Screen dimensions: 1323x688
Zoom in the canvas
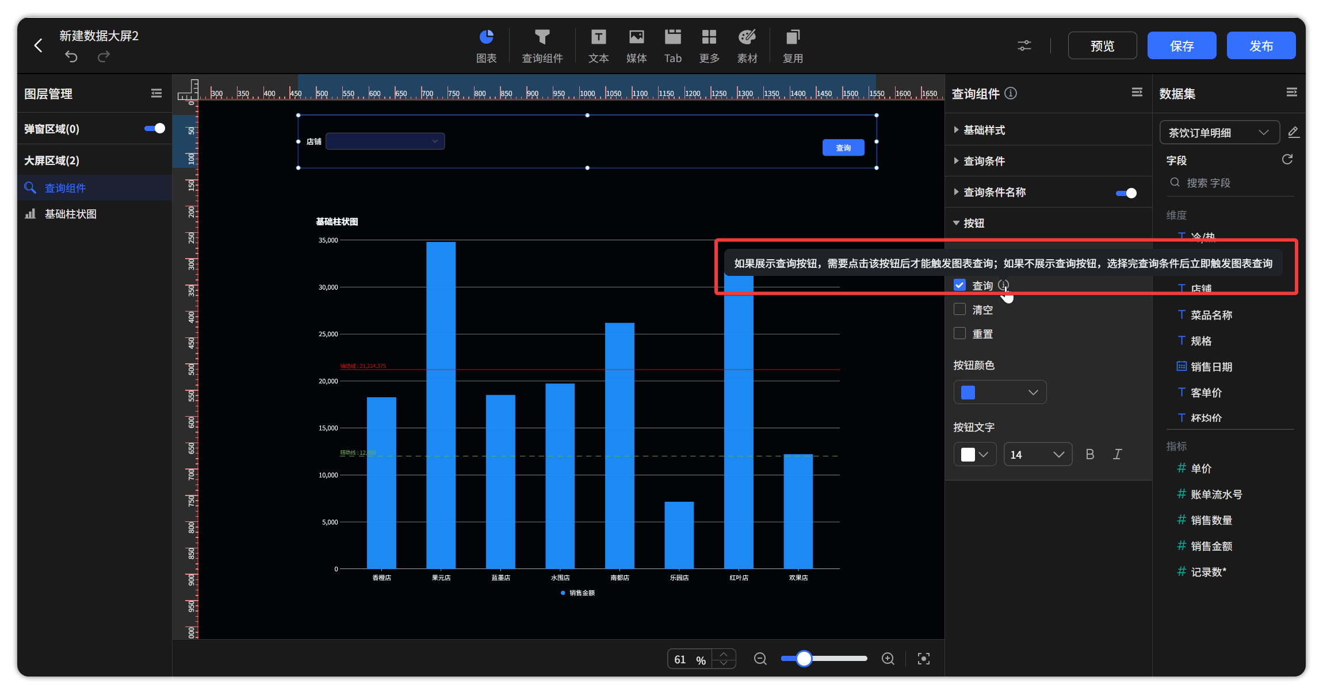pyautogui.click(x=888, y=659)
